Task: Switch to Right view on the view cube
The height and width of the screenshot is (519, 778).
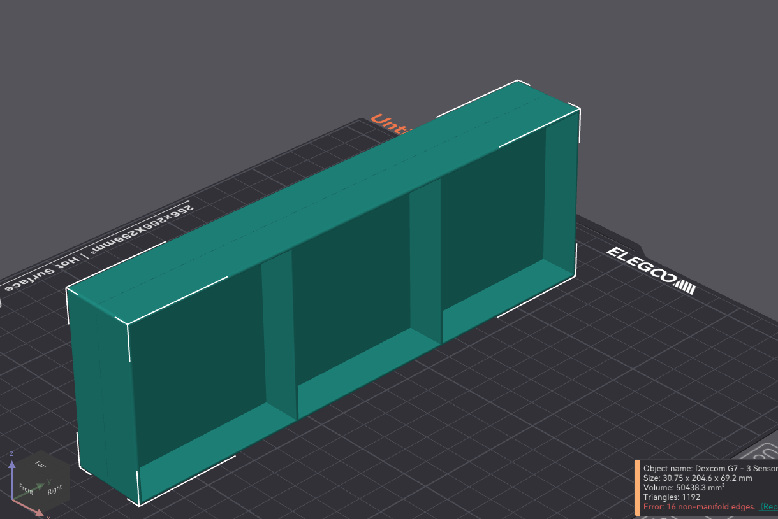Action: pos(55,489)
